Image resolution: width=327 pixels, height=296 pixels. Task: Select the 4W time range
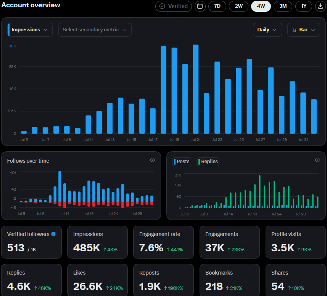coord(261,6)
